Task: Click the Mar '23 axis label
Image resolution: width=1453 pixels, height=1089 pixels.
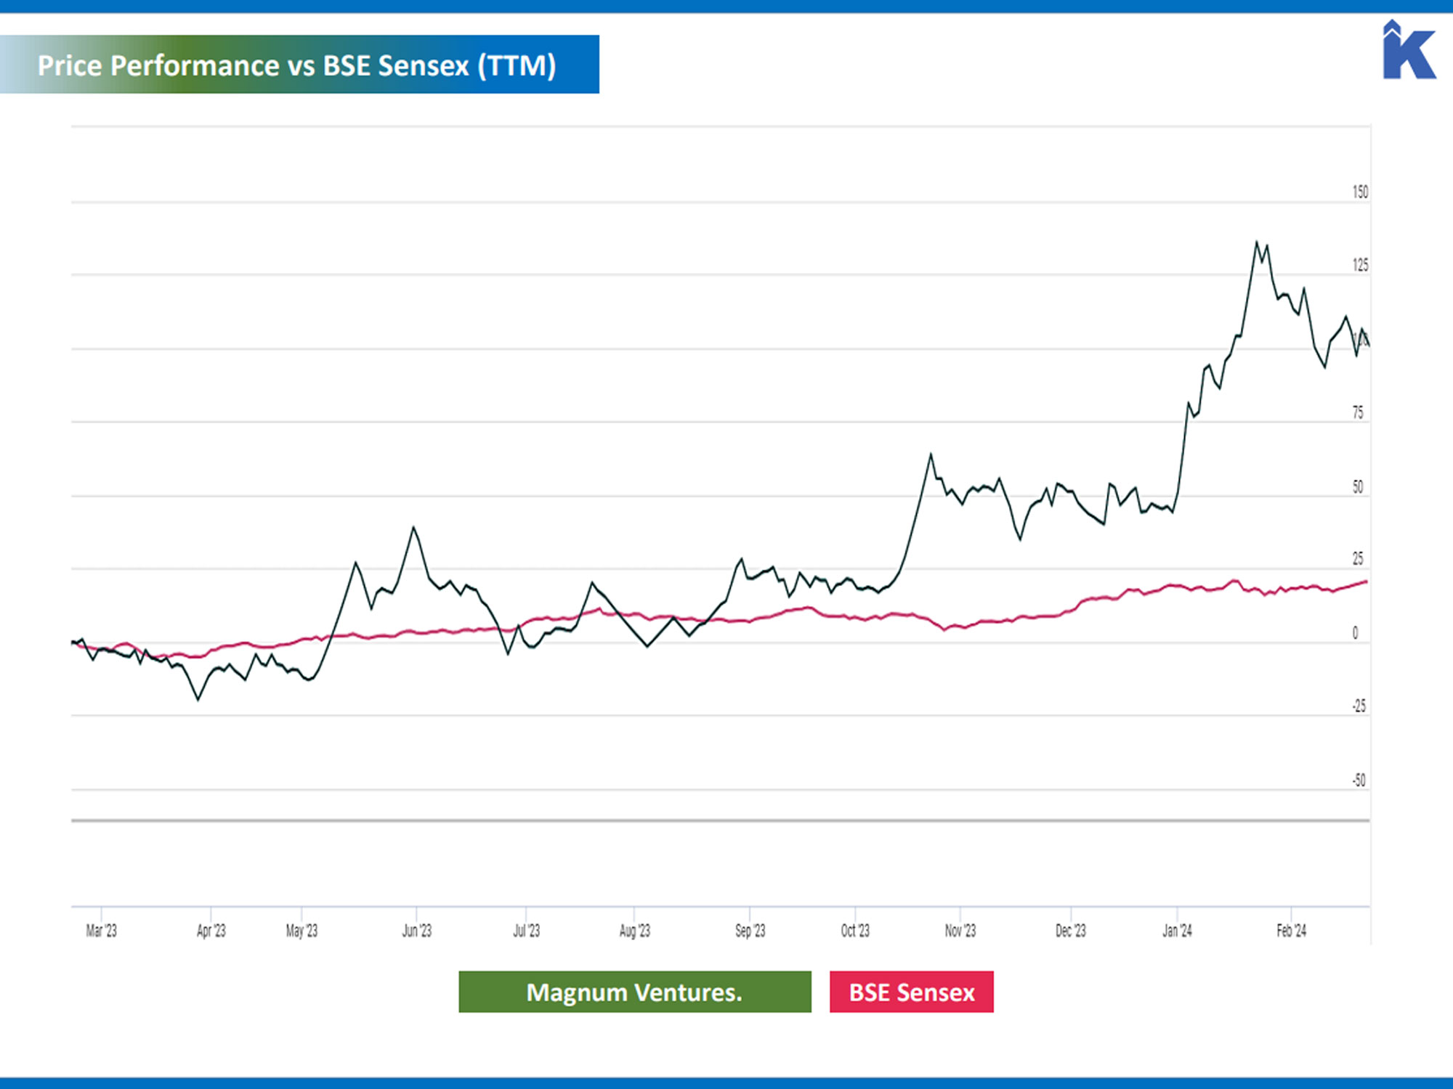Action: pos(101,931)
